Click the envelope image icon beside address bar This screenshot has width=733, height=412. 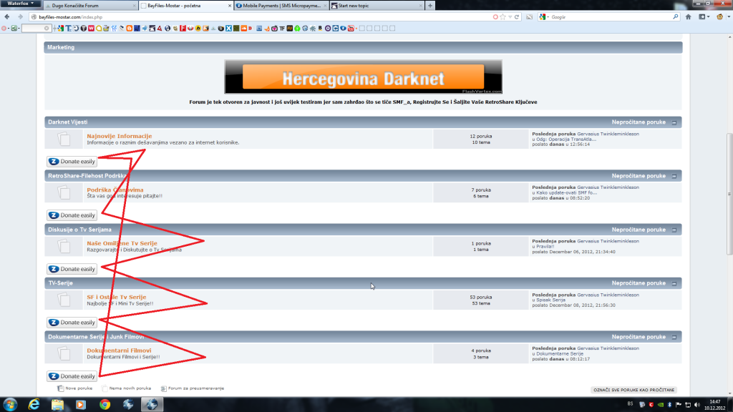(x=529, y=17)
